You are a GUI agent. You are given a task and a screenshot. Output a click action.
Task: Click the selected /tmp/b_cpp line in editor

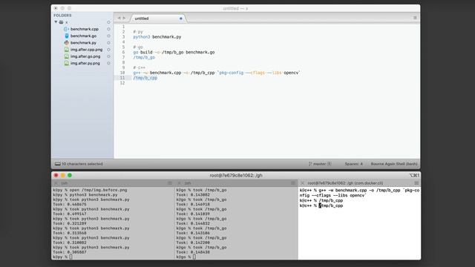point(145,78)
